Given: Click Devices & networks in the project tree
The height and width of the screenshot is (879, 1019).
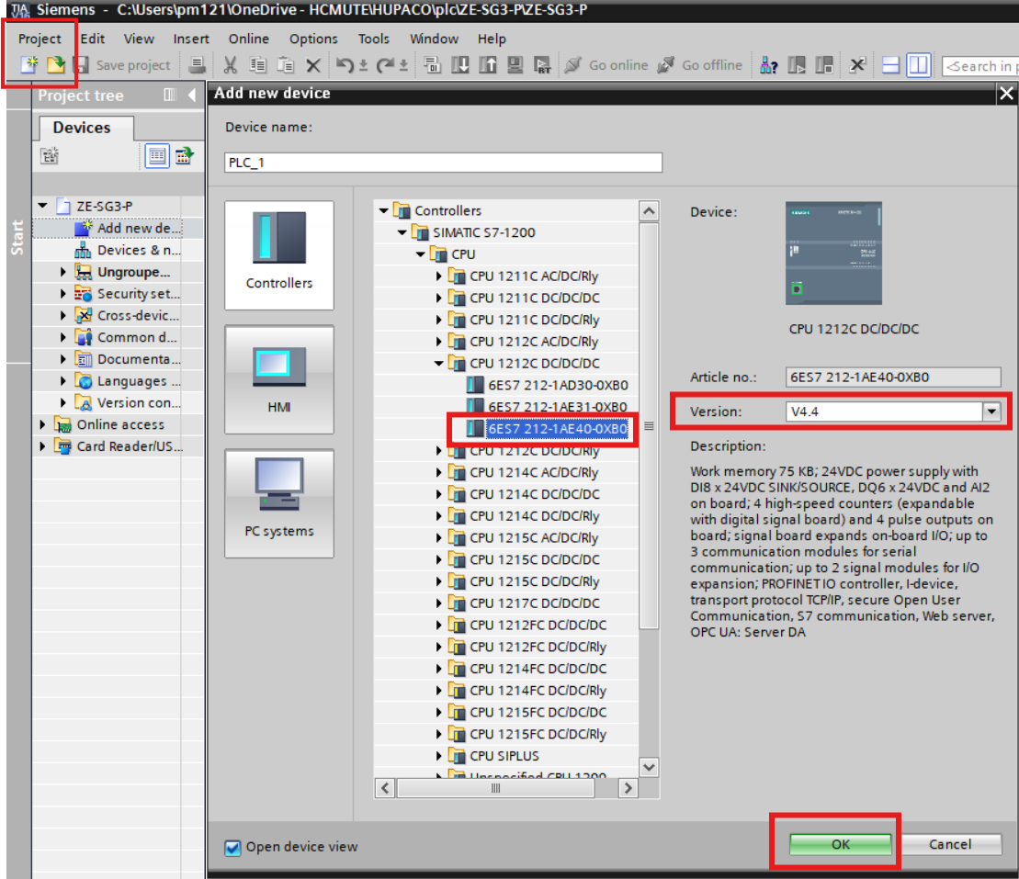Looking at the screenshot, I should click(139, 250).
